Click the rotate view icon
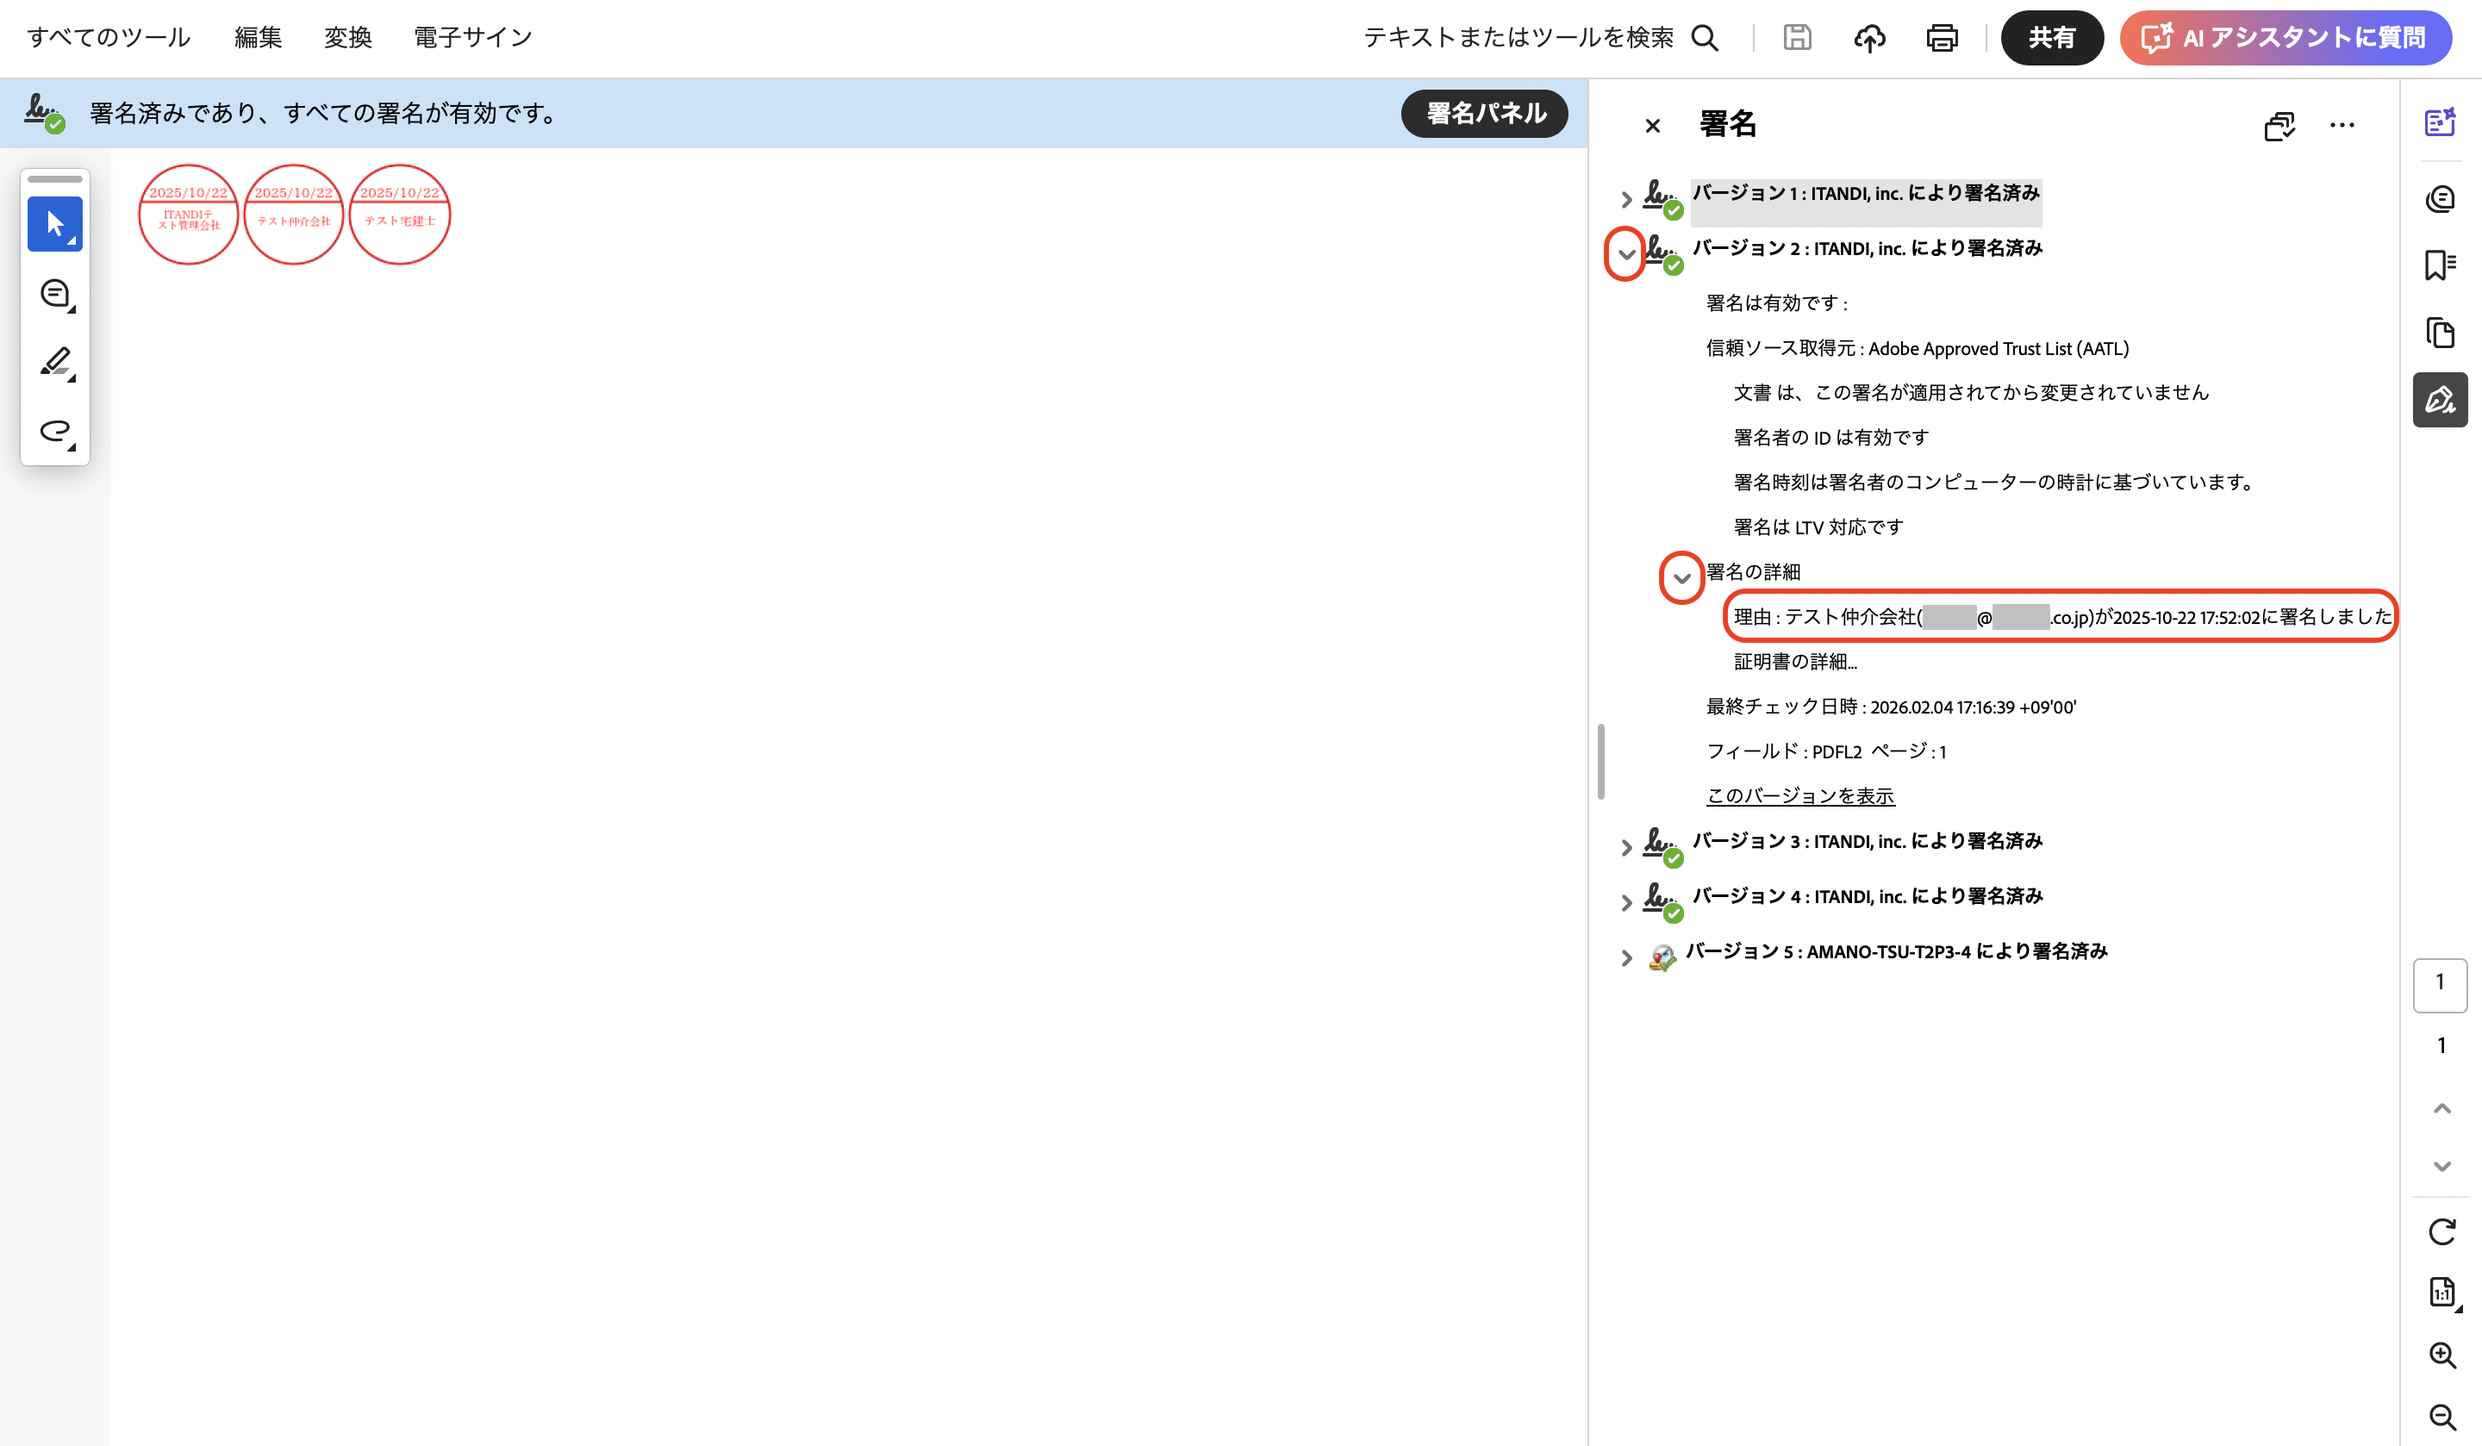The height and width of the screenshot is (1446, 2482). (x=2441, y=1231)
